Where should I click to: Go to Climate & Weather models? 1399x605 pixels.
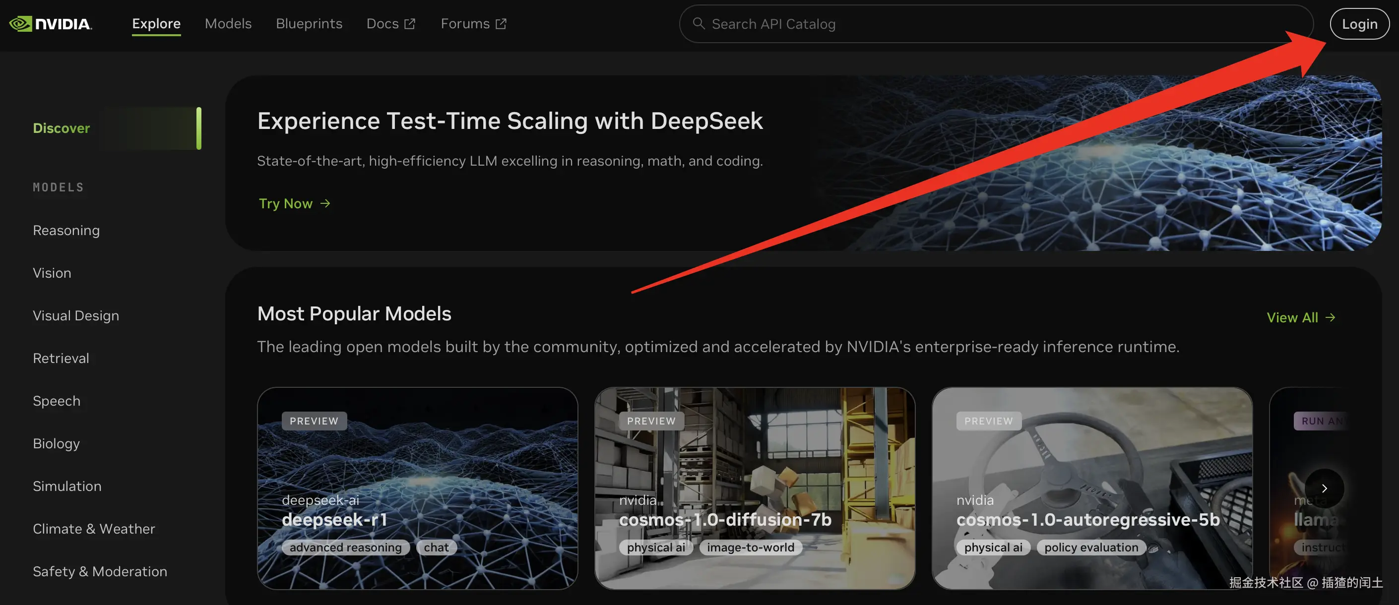point(93,529)
